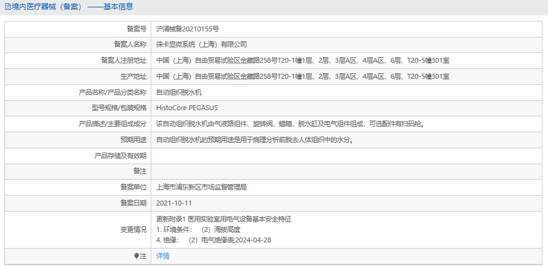Click the 备案日期 label
This screenshot has width=548, height=267.
coord(133,204)
